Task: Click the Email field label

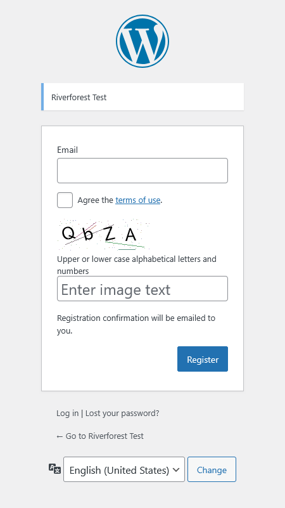Action: click(67, 150)
